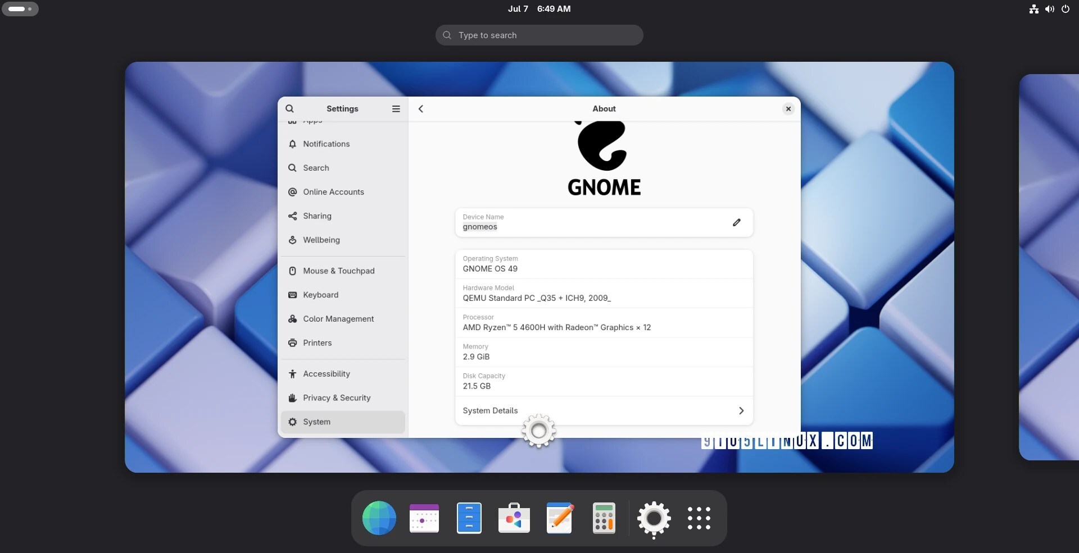Click the 2.9 GiB memory value
This screenshot has width=1079, height=553.
(x=476, y=357)
